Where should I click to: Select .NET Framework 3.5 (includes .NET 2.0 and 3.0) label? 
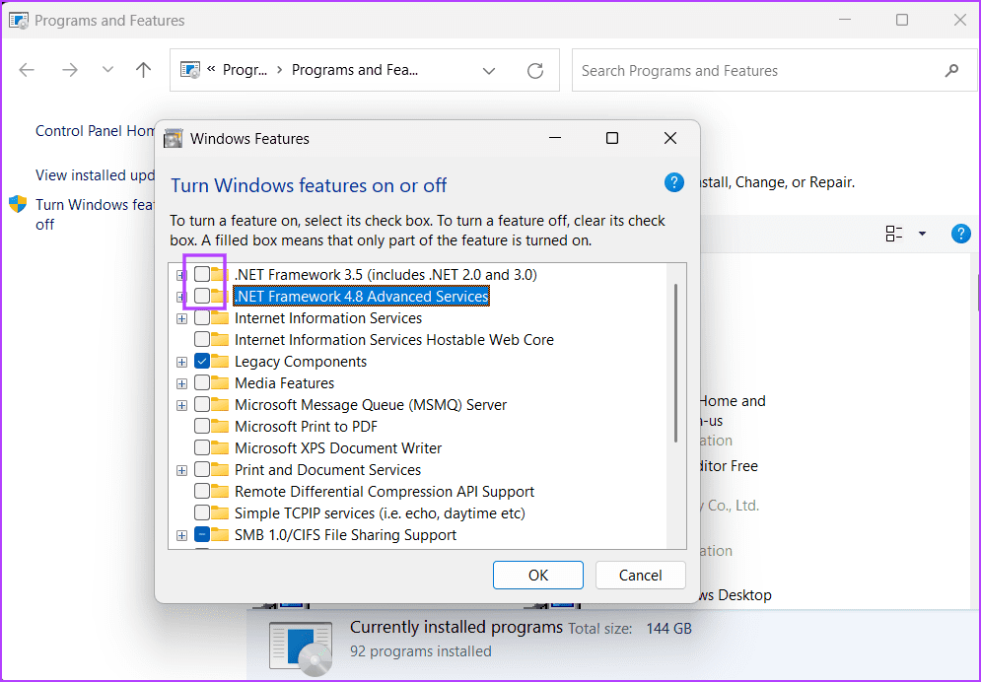click(385, 274)
